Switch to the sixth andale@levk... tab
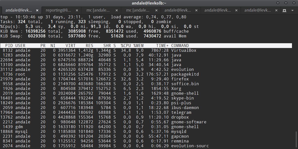The width and height of the screenshot is (298, 149). click(218, 10)
